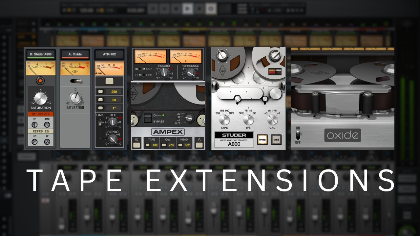Click the AMPEX nameplate
The height and width of the screenshot is (236, 420).
click(x=168, y=132)
